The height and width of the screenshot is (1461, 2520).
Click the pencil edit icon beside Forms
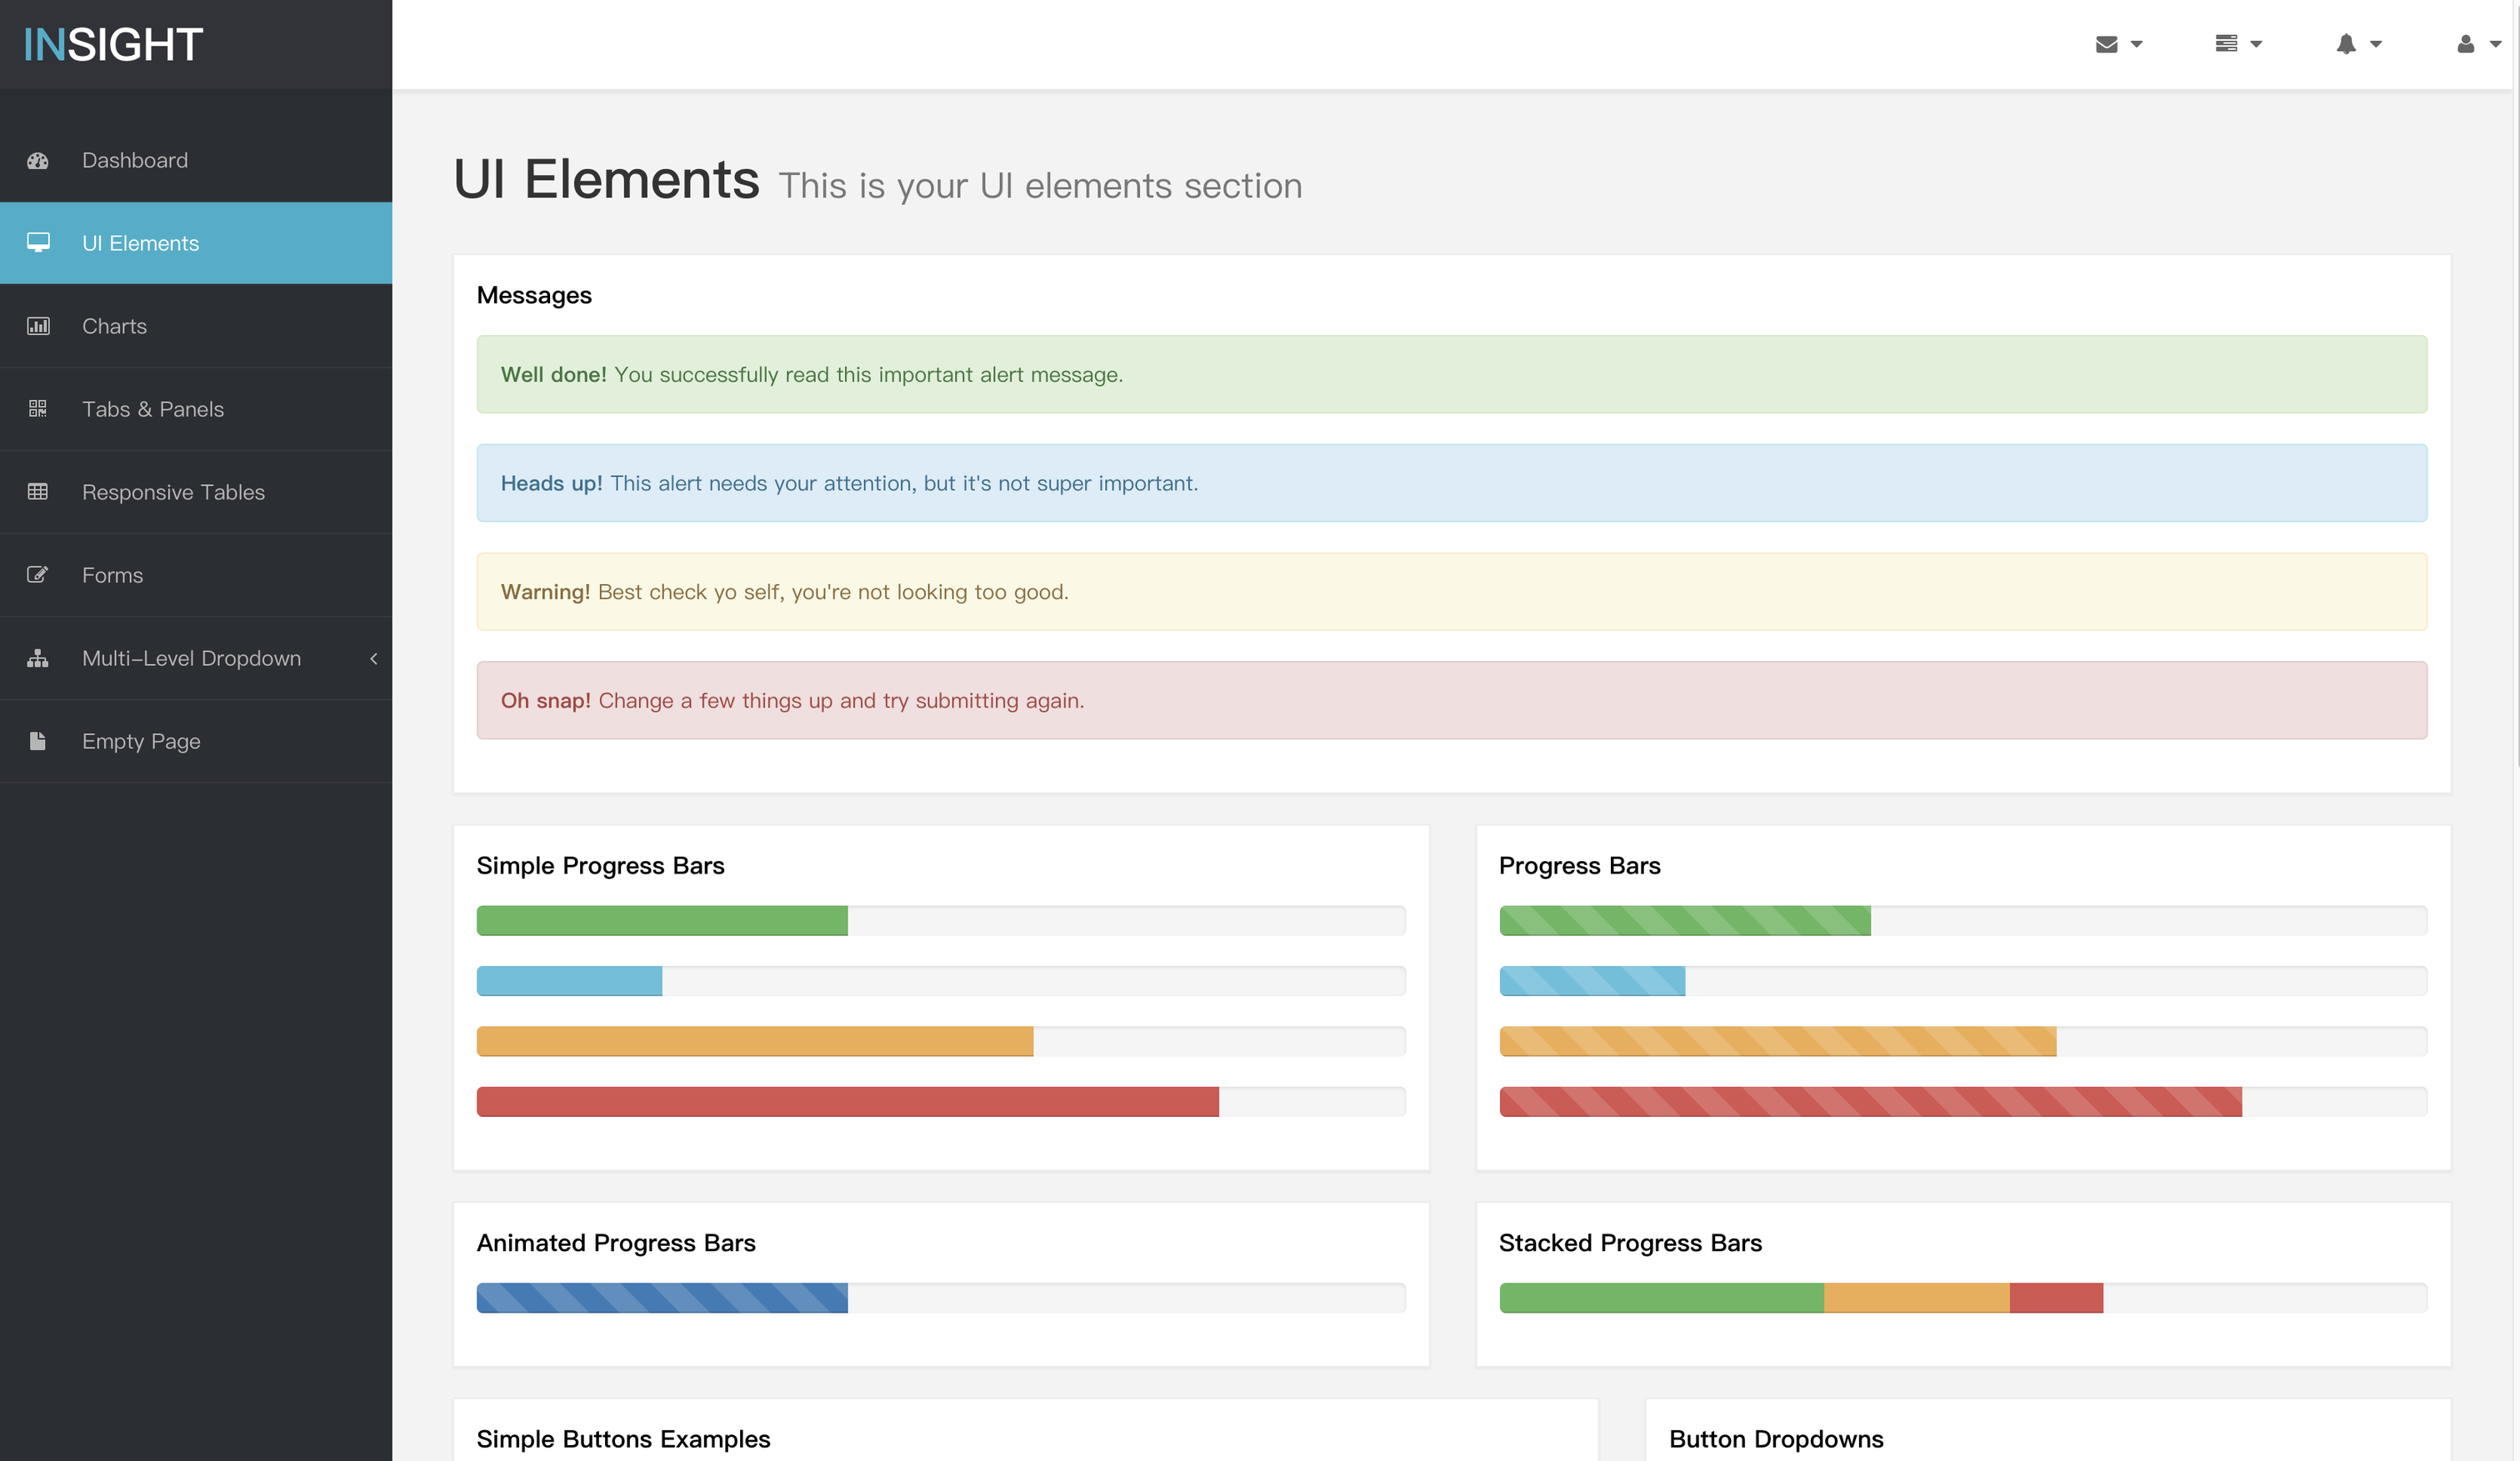click(38, 575)
